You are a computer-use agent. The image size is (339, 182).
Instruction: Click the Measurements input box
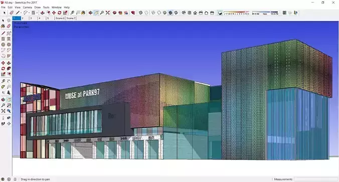[315, 179]
